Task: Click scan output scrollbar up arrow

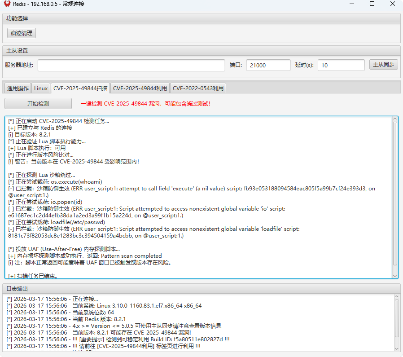Action: (395, 119)
